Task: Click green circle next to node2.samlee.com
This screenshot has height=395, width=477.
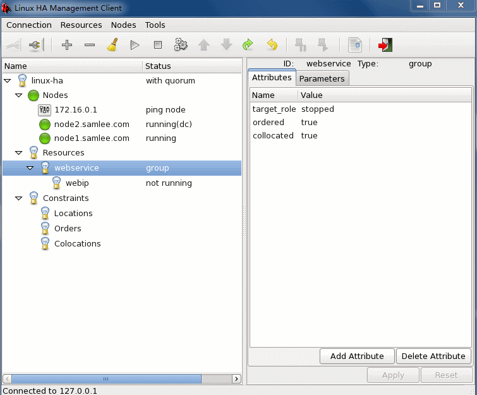Action: click(45, 124)
